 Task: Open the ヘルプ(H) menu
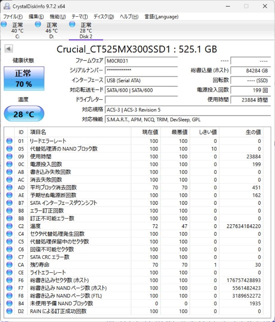point(129,17)
